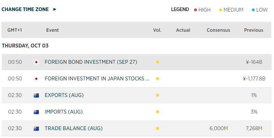
Task: Click the yellow Medium legend dot
Action: (221, 10)
